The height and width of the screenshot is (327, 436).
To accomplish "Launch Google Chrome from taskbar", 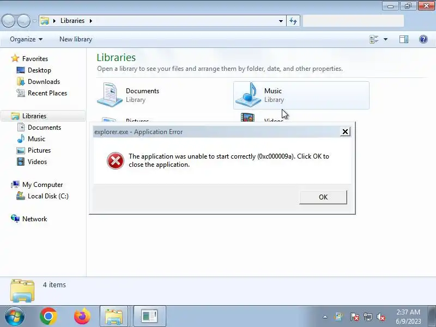I will [49, 316].
